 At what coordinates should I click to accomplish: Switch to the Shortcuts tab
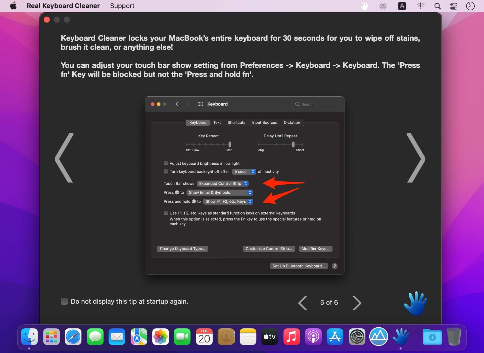pyautogui.click(x=236, y=122)
